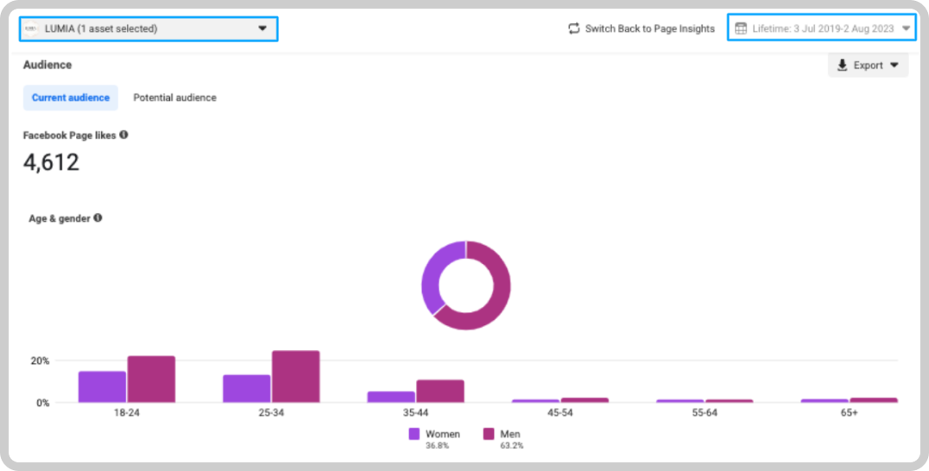Click the info icon beside Facebook Page likes
Viewport: 929px width, 471px height.
[123, 135]
